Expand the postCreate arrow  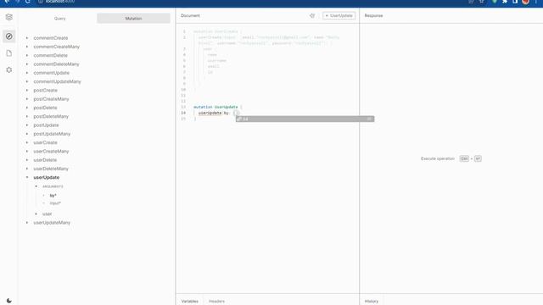coord(27,91)
